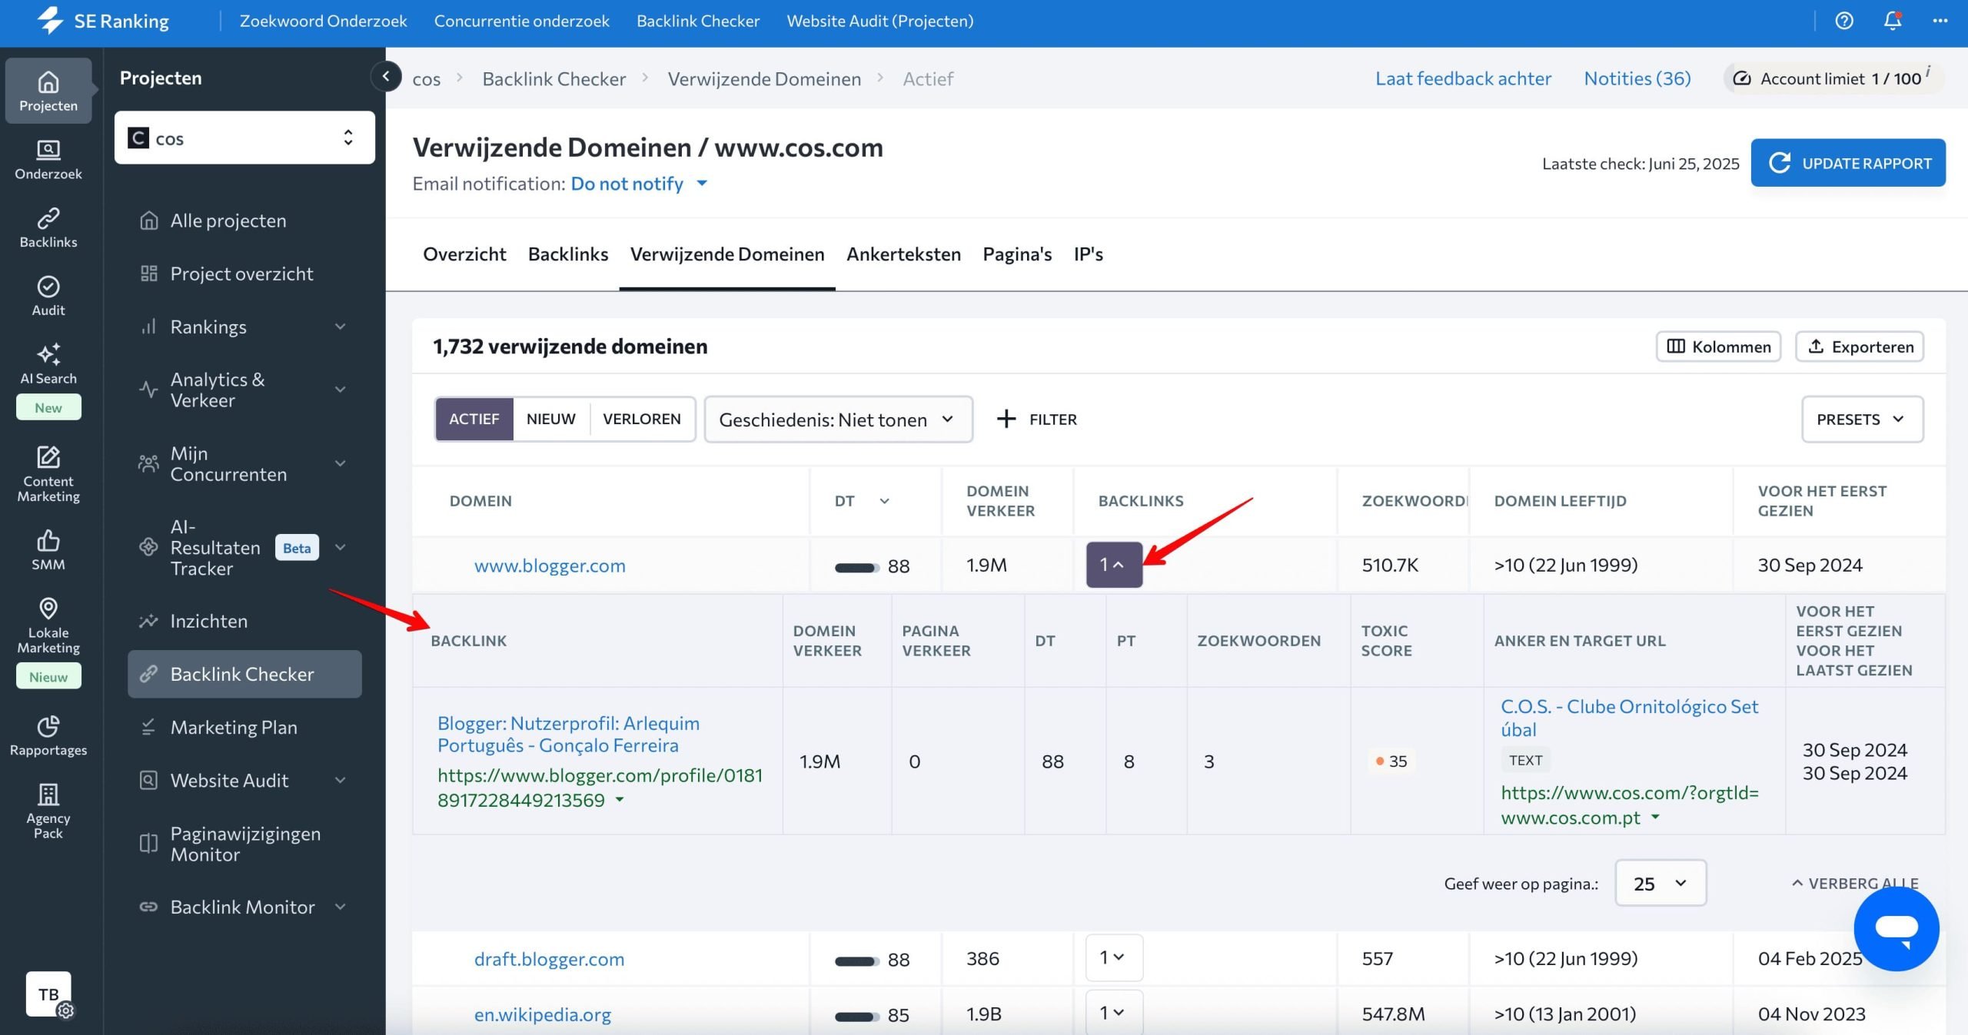Open Zoekwoord Onderzoek top menu
Image resolution: width=1968 pixels, height=1035 pixels.
323,21
